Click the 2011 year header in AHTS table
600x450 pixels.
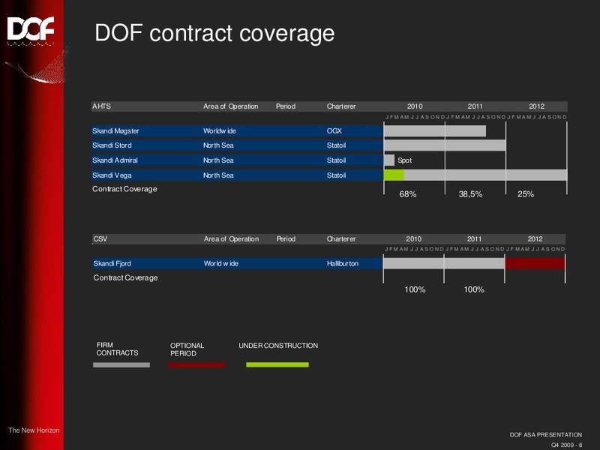(x=475, y=106)
